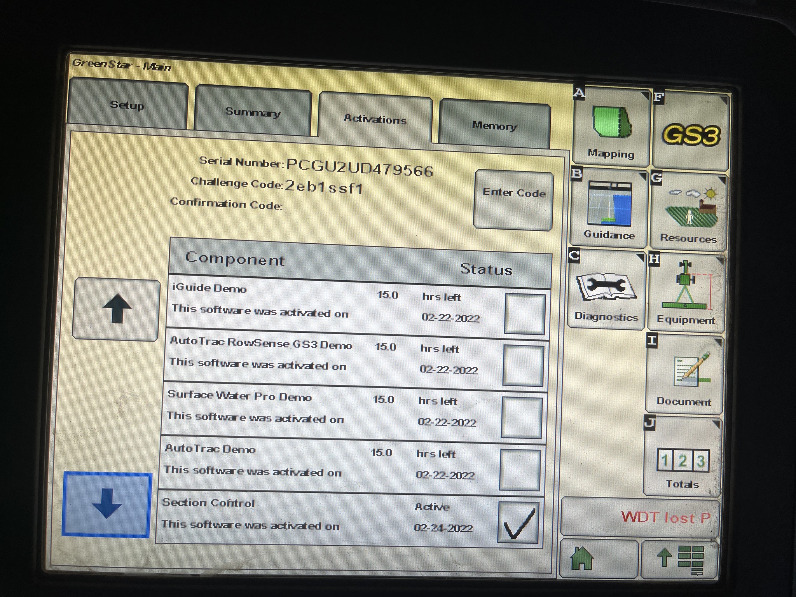The width and height of the screenshot is (796, 597).
Task: Click the Status column header
Action: click(486, 269)
